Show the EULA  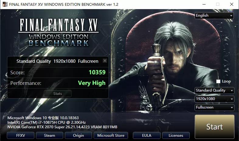(x=147, y=135)
